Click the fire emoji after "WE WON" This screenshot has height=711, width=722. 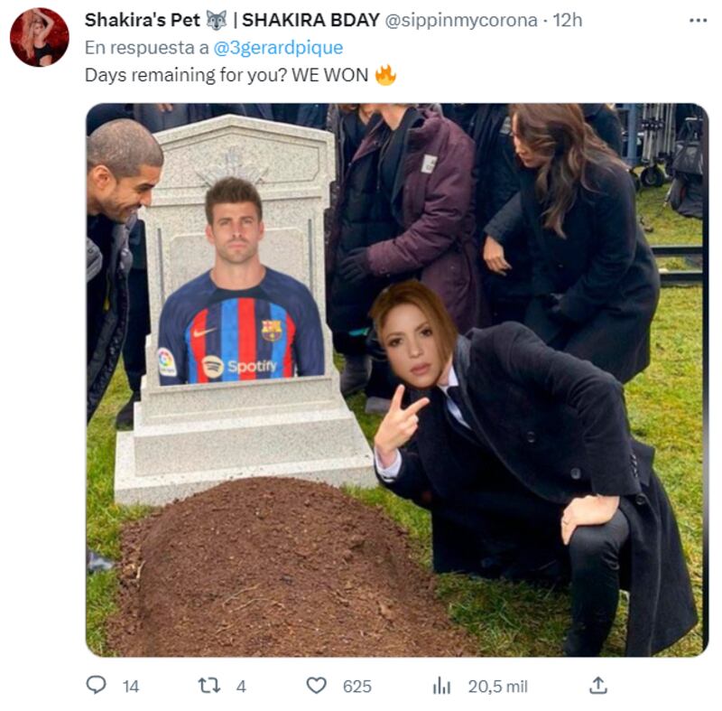tap(385, 75)
